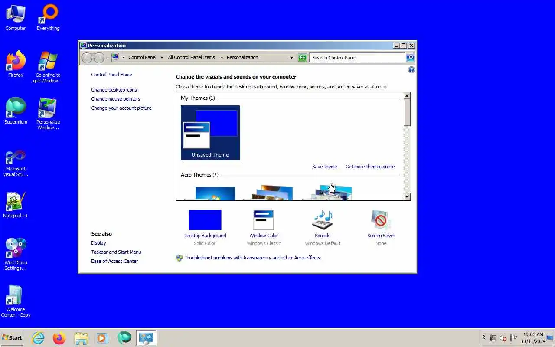Select the second Aero theme thumbnail
The height and width of the screenshot is (347, 555).
pos(269,193)
